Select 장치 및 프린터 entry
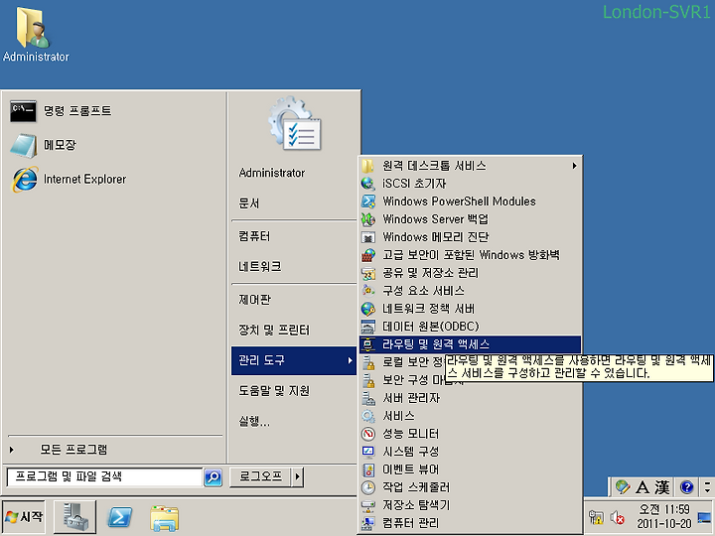Image resolution: width=715 pixels, height=536 pixels. [x=274, y=330]
